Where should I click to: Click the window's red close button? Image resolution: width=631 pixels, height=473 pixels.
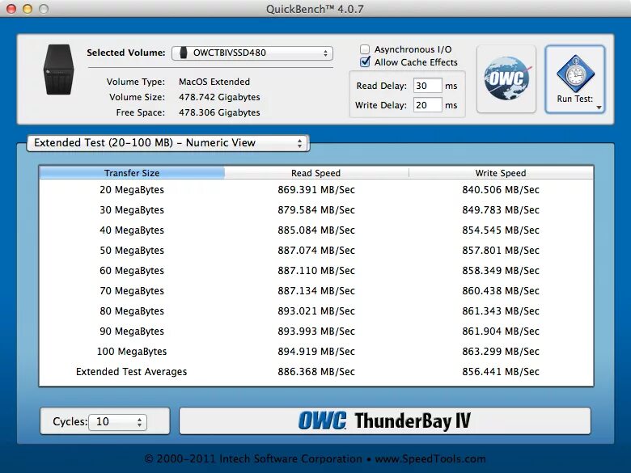point(11,8)
